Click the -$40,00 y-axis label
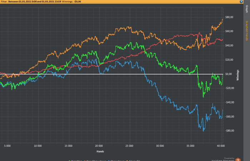Image resolution: width=250 pixels, height=161 pixels. 230,102
